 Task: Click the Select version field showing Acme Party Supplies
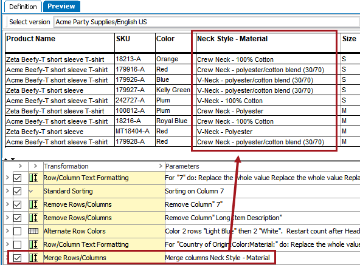(x=206, y=22)
